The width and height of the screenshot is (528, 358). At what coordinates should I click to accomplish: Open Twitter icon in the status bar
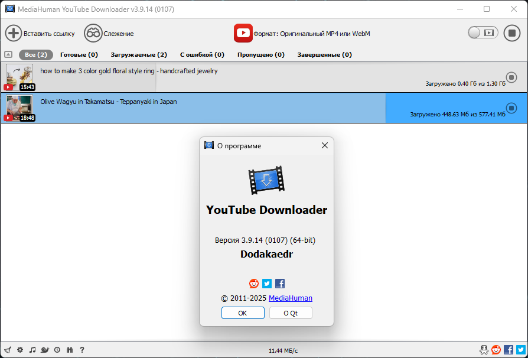coord(520,350)
